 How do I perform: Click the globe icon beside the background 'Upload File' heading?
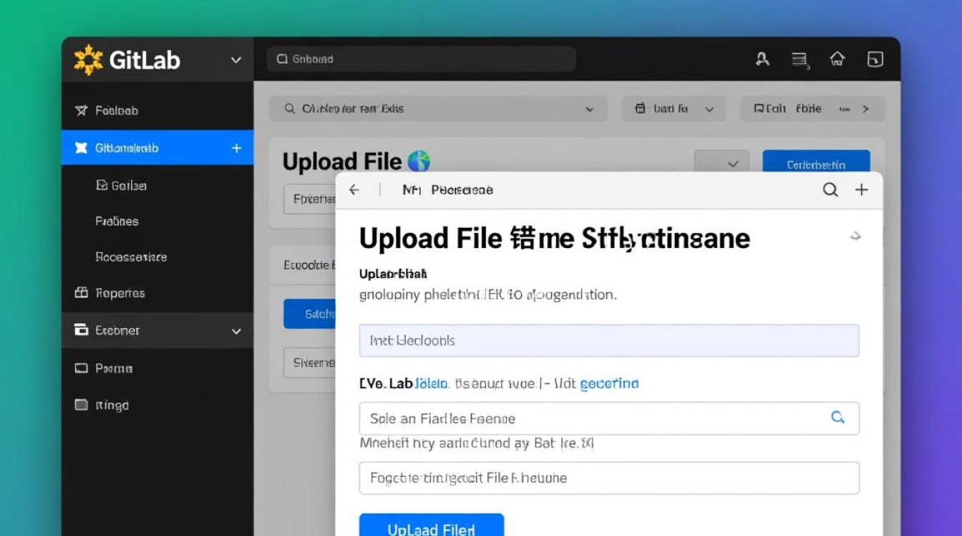tap(419, 162)
